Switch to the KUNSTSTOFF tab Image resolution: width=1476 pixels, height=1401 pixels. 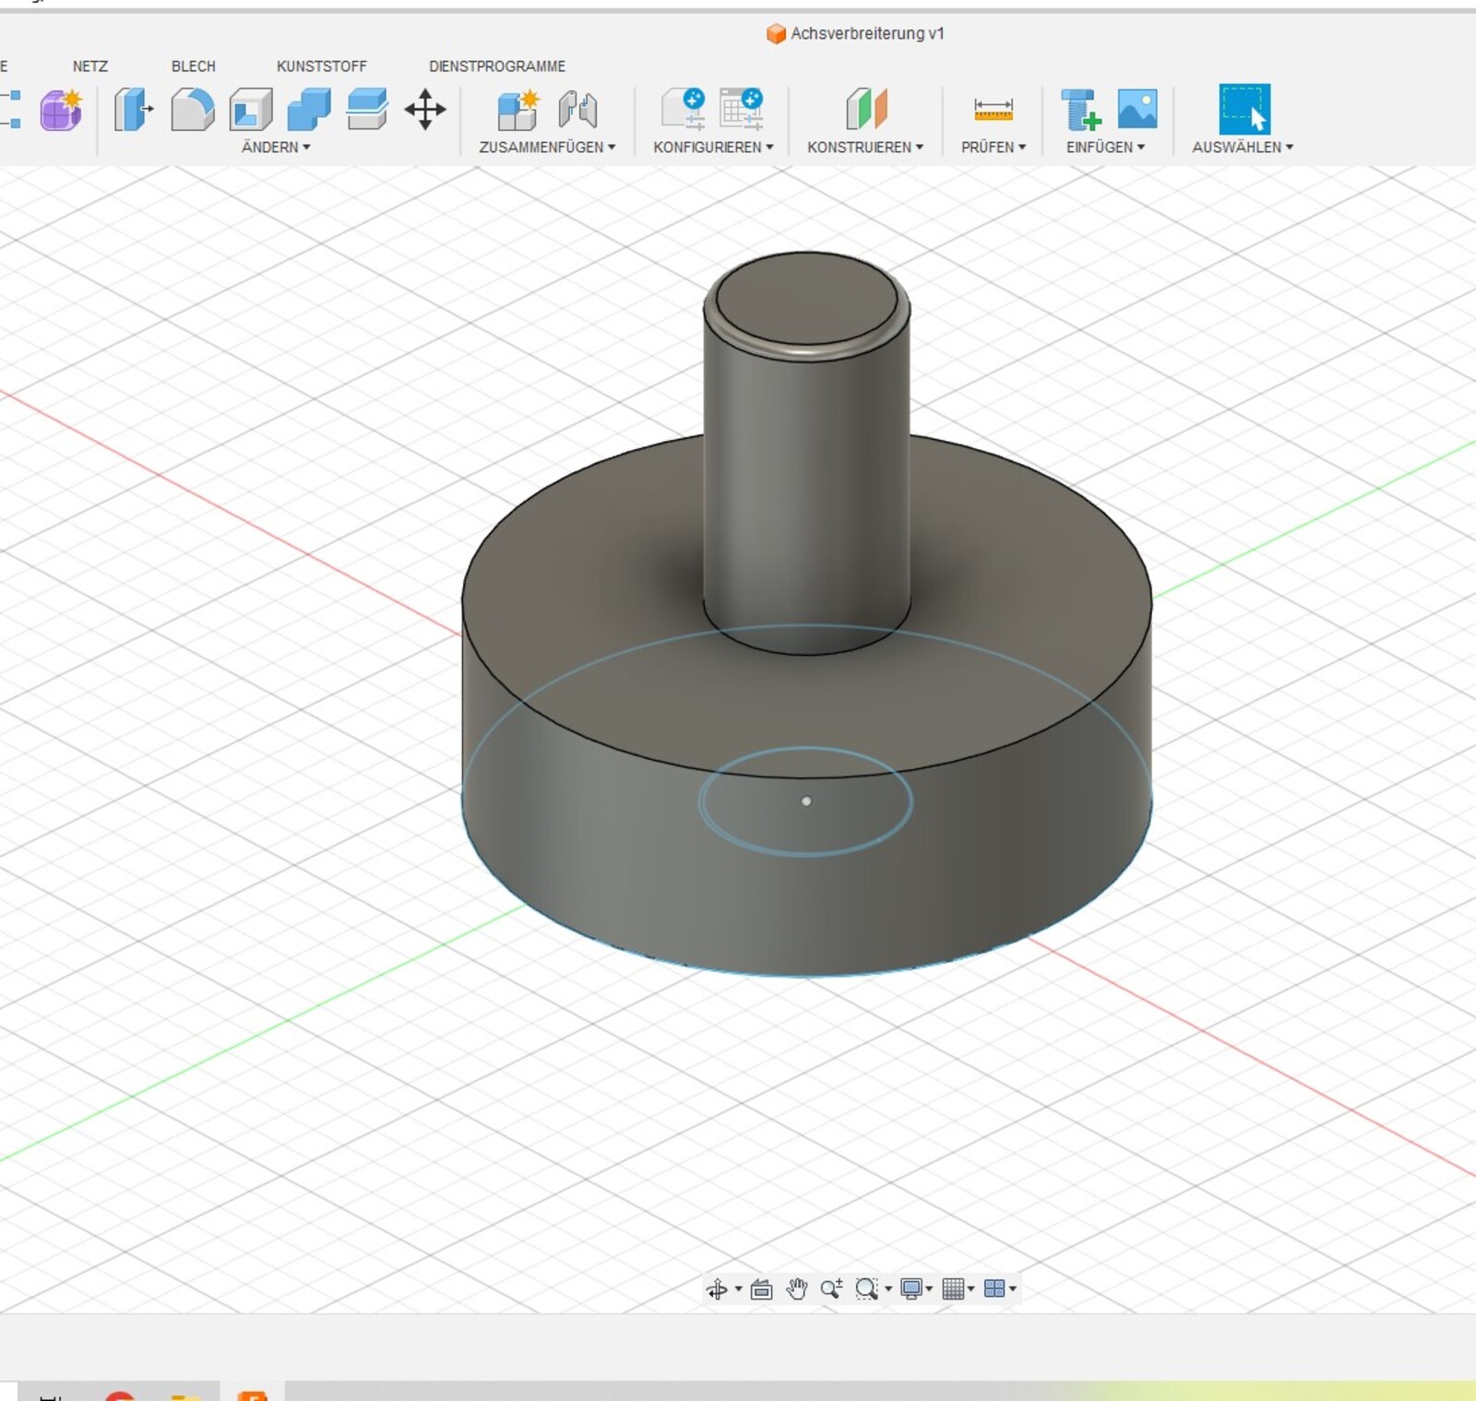click(322, 66)
